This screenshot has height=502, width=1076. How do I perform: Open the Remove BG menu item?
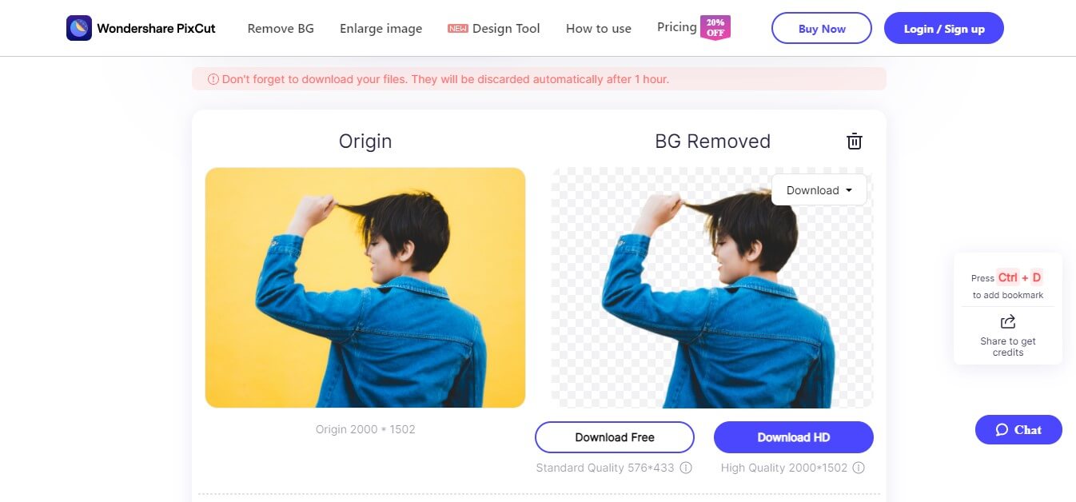(x=281, y=29)
